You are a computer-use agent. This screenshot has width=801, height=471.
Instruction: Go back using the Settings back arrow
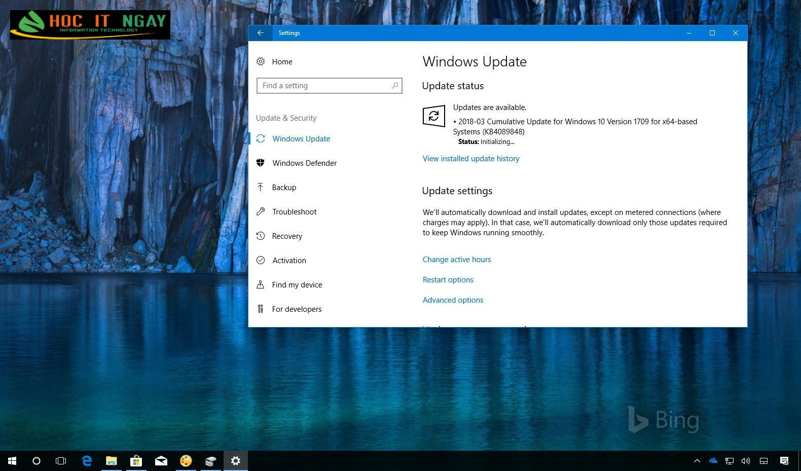[261, 33]
